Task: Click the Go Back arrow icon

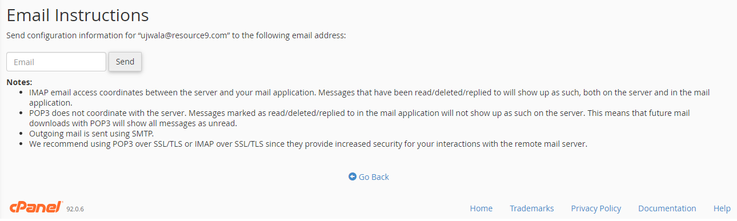Action: click(353, 177)
